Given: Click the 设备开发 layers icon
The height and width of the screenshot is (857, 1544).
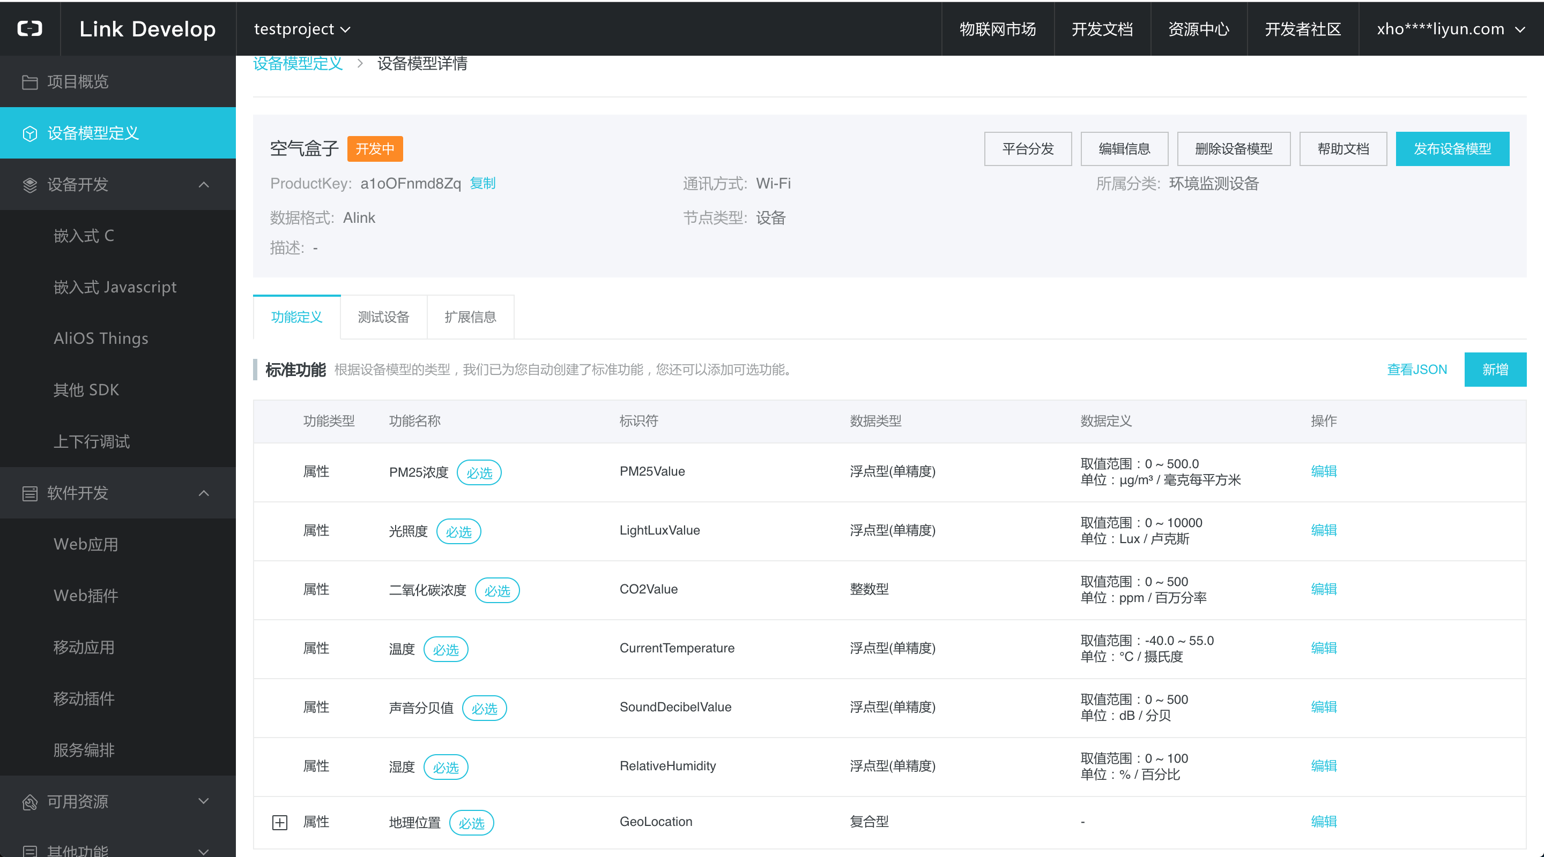Looking at the screenshot, I should coord(30,185).
